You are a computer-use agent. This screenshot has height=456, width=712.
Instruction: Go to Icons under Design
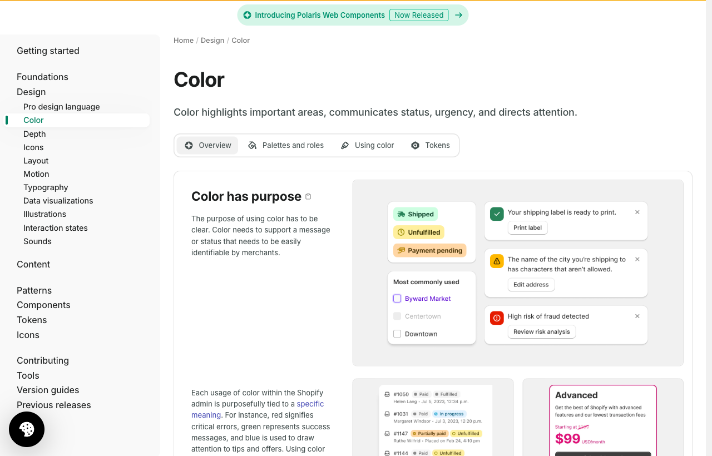point(33,147)
